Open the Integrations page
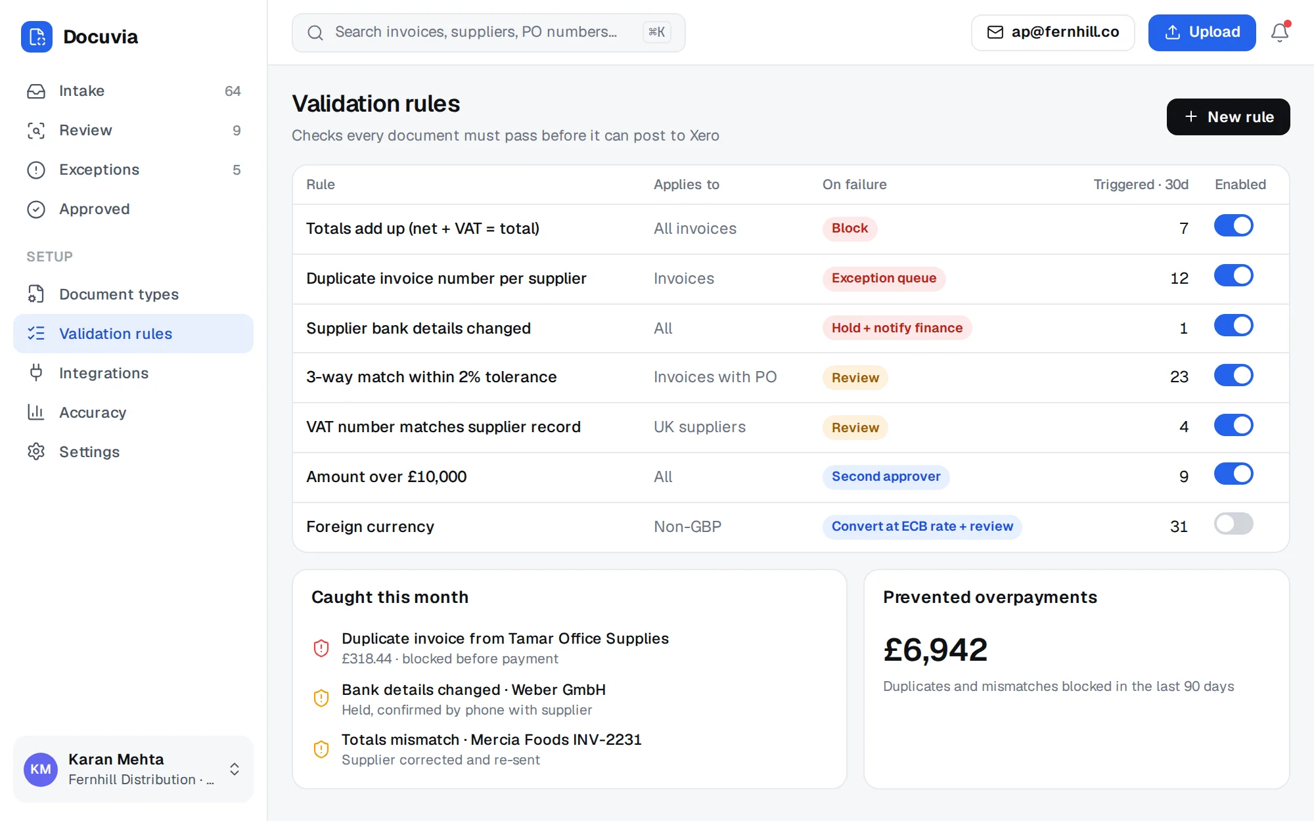Screen dimensions: 1314x821 pyautogui.click(x=133, y=373)
